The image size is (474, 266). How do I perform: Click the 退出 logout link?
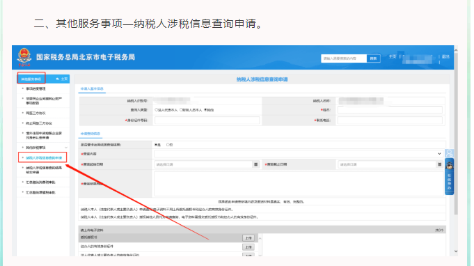click(445, 56)
